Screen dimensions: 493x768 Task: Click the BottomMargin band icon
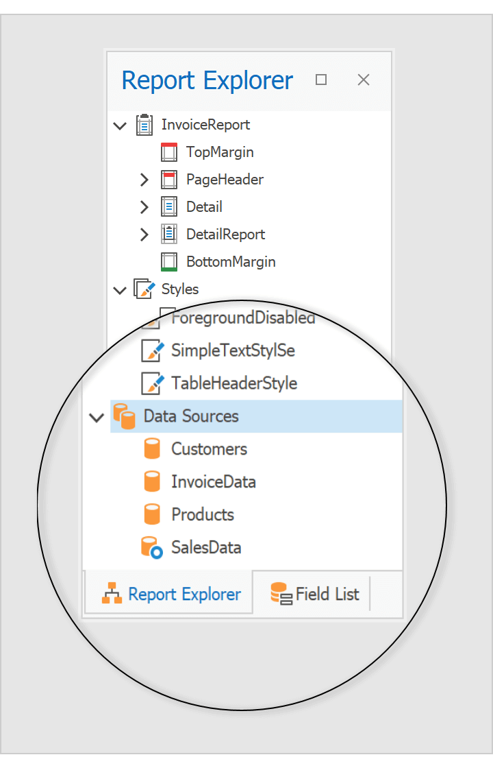[x=169, y=261]
